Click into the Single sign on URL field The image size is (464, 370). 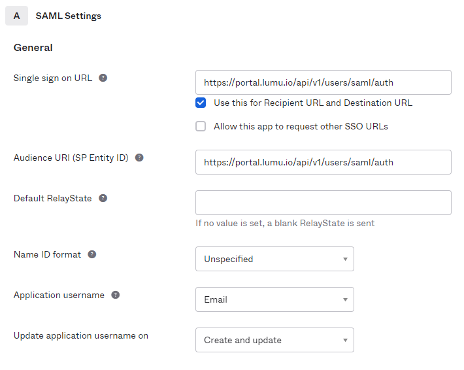(323, 82)
